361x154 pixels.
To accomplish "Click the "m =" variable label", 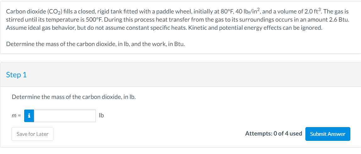I will pyautogui.click(x=16, y=115).
